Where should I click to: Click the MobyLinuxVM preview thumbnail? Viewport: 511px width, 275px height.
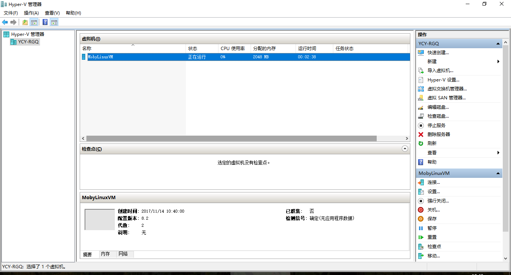click(x=100, y=219)
